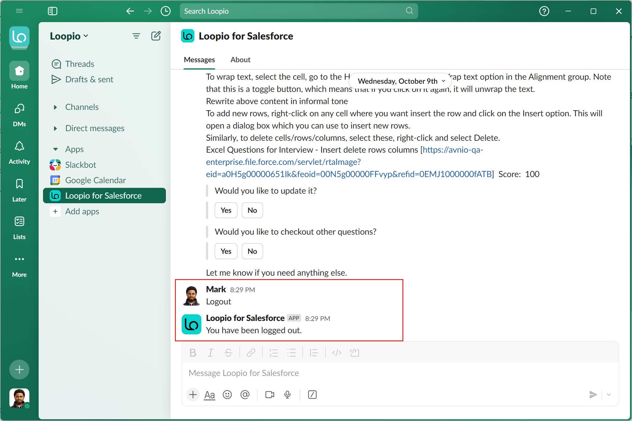This screenshot has width=632, height=421.
Task: Open the attach plus button
Action: click(x=193, y=395)
